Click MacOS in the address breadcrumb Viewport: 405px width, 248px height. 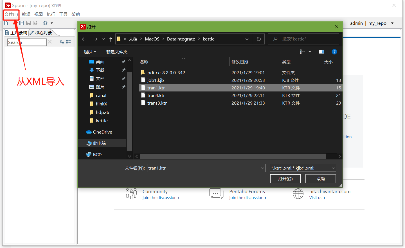coord(152,39)
